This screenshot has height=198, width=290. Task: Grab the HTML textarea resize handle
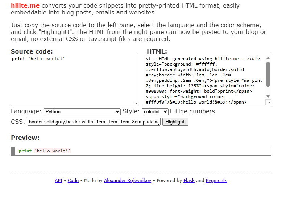(x=269, y=102)
